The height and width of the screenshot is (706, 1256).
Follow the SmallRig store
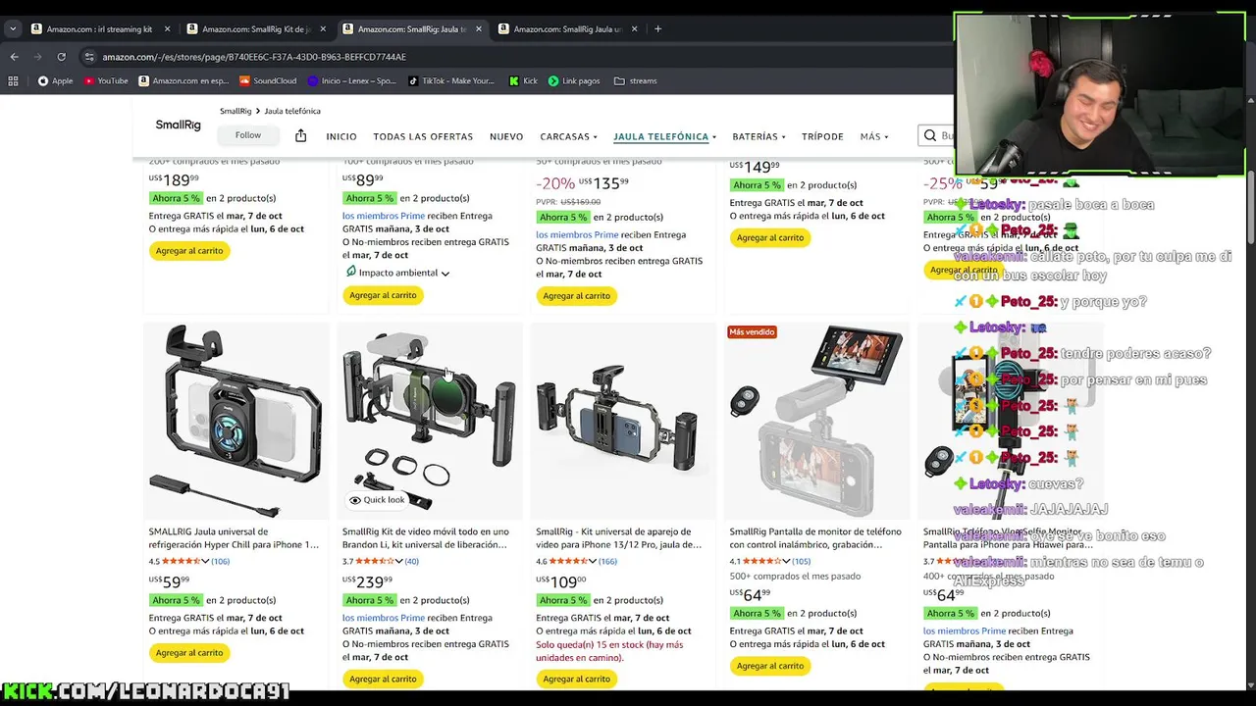248,135
